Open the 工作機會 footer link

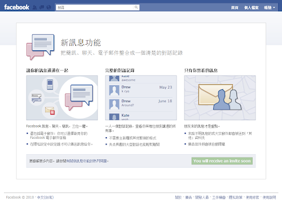click(x=219, y=198)
